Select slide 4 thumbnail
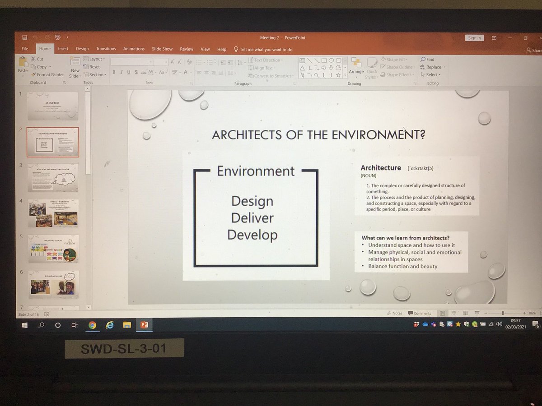Image resolution: width=542 pixels, height=406 pixels. [53, 212]
